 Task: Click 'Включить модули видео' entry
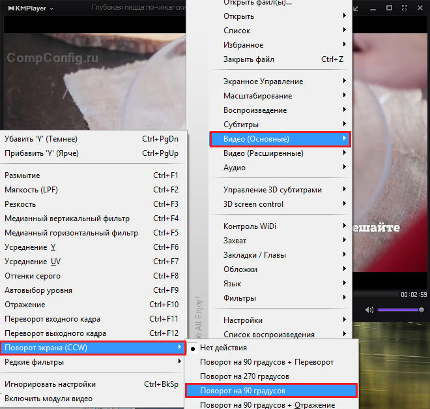tap(48, 399)
